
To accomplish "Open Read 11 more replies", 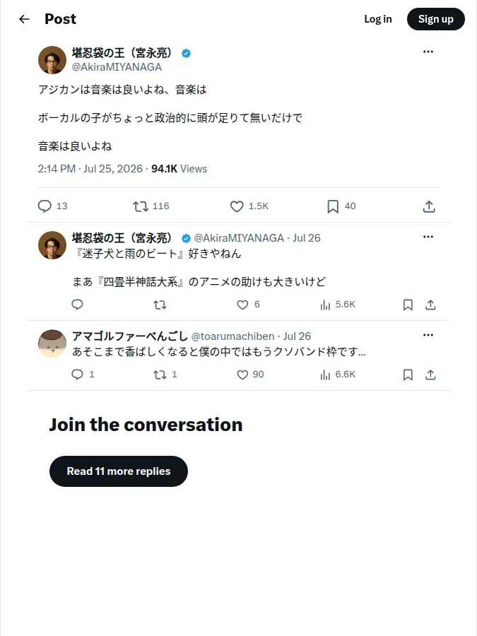I will (119, 471).
